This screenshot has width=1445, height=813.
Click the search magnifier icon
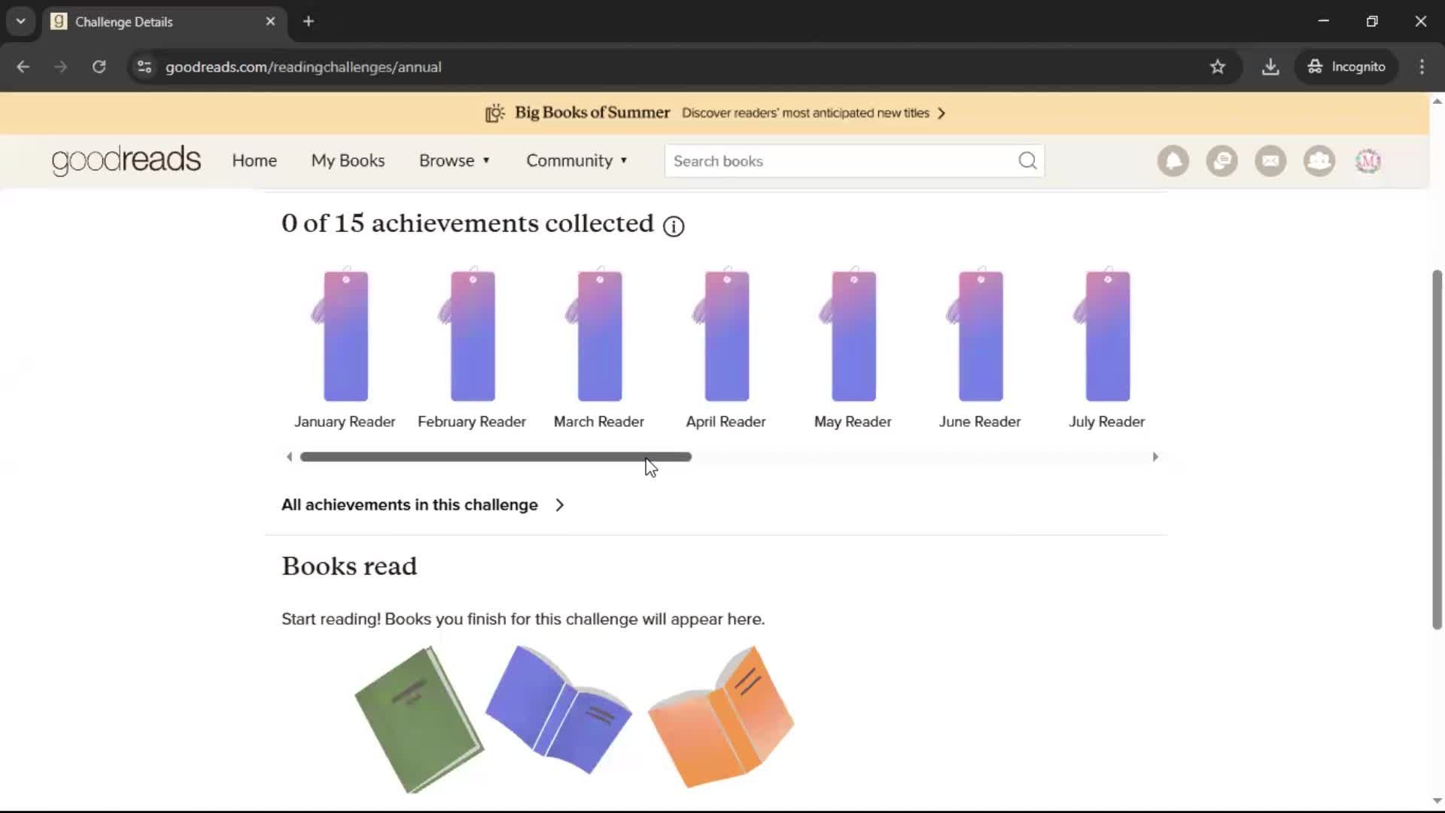click(x=1027, y=160)
